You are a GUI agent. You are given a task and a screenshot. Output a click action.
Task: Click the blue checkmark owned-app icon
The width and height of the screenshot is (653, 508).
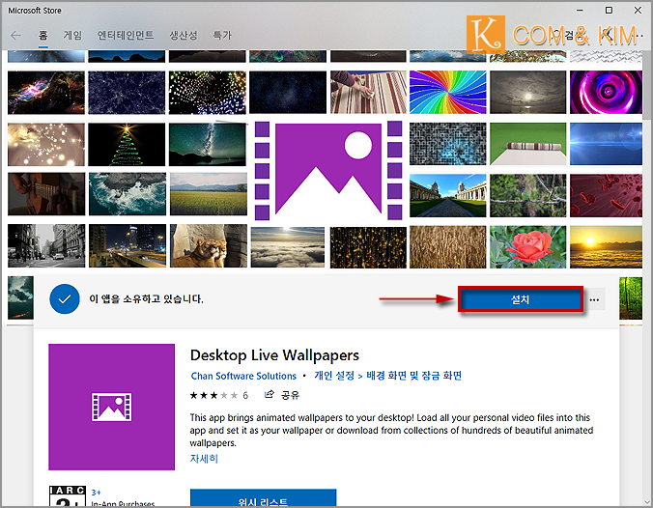point(65,299)
